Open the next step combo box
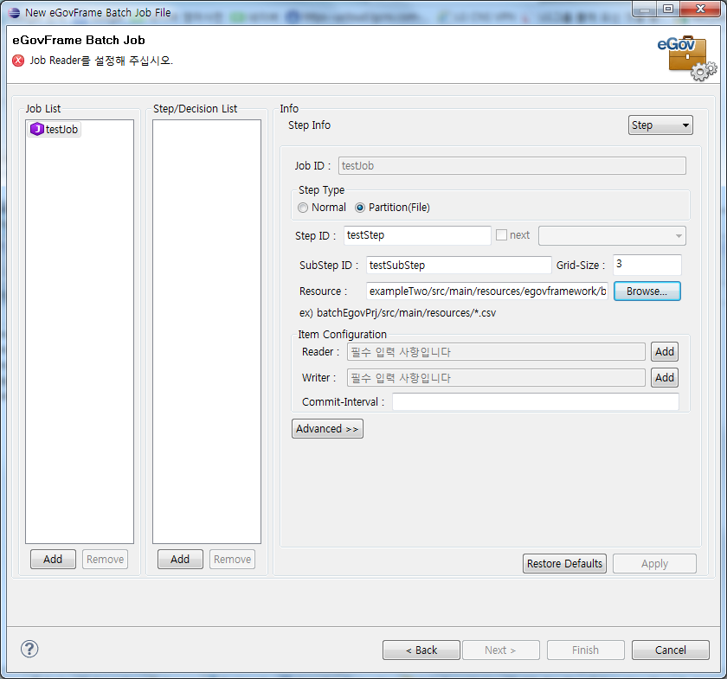 (x=612, y=235)
